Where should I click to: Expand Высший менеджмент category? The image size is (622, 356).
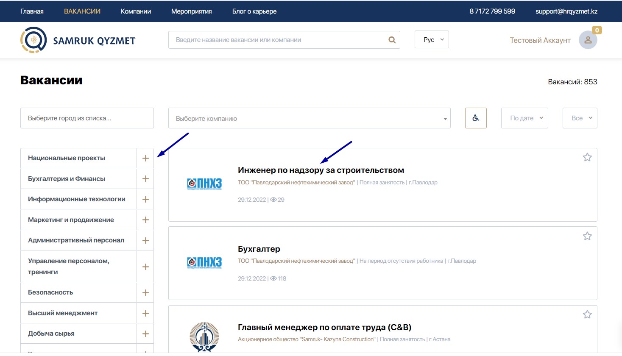(x=145, y=313)
